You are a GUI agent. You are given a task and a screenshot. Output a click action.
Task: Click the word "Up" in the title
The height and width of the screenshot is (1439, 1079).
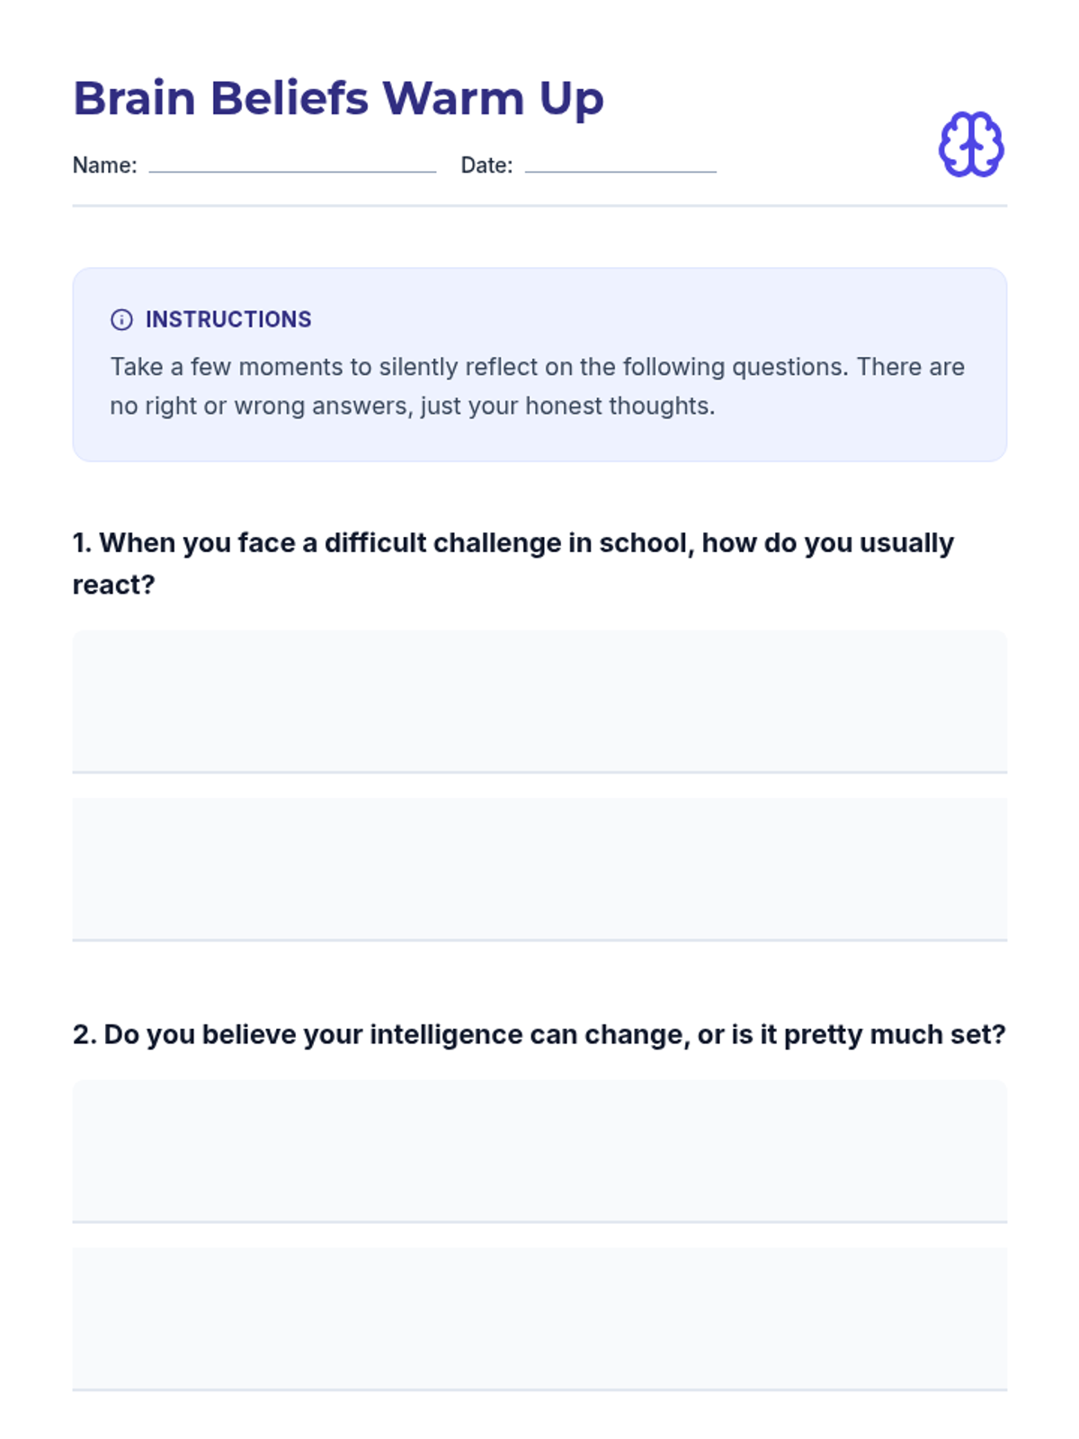[x=571, y=100]
